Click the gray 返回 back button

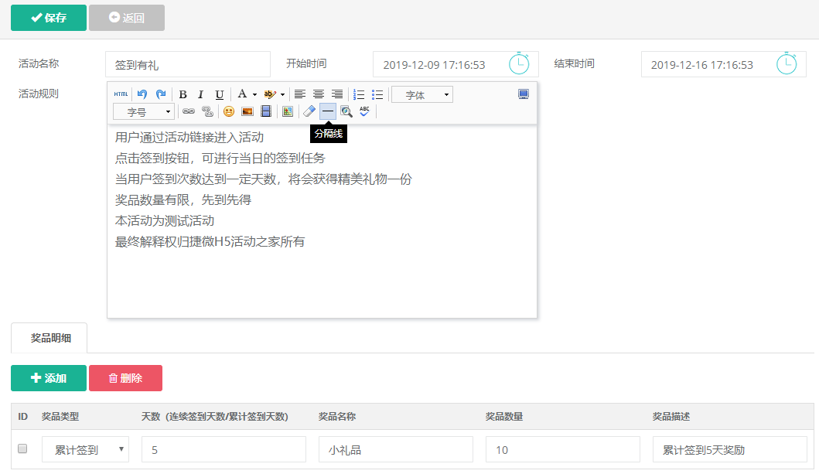coord(126,18)
